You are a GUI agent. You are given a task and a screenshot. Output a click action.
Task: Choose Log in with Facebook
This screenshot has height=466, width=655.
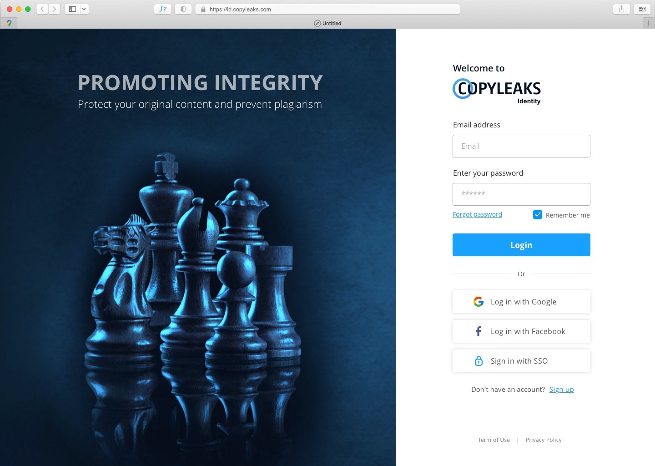(521, 331)
